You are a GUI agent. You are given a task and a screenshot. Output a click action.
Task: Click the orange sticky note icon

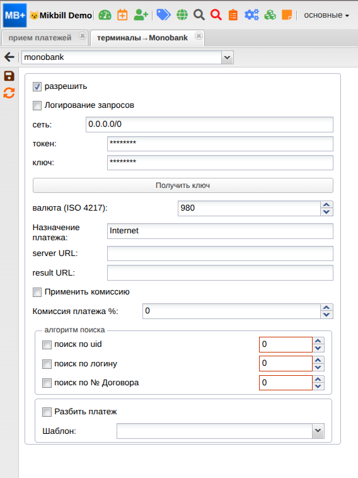click(x=287, y=15)
